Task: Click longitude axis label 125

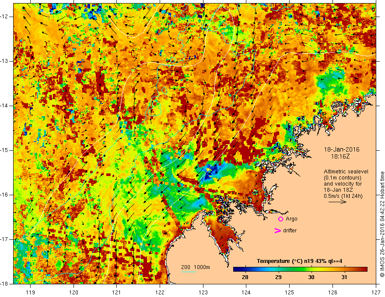Action: 290,292
